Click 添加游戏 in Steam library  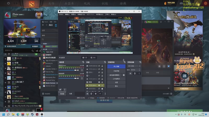pos(46,94)
